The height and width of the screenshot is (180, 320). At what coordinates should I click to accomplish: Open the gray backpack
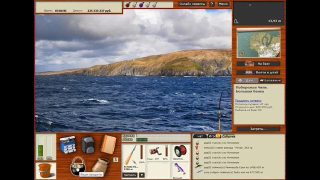pos(88,144)
